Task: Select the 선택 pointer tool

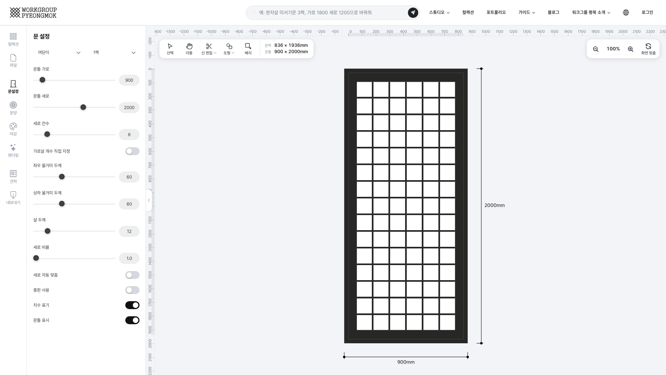Action: [170, 49]
